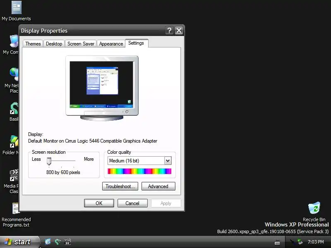331x248 pixels.
Task: Click the Display Properties title bar
Action: (x=92, y=31)
